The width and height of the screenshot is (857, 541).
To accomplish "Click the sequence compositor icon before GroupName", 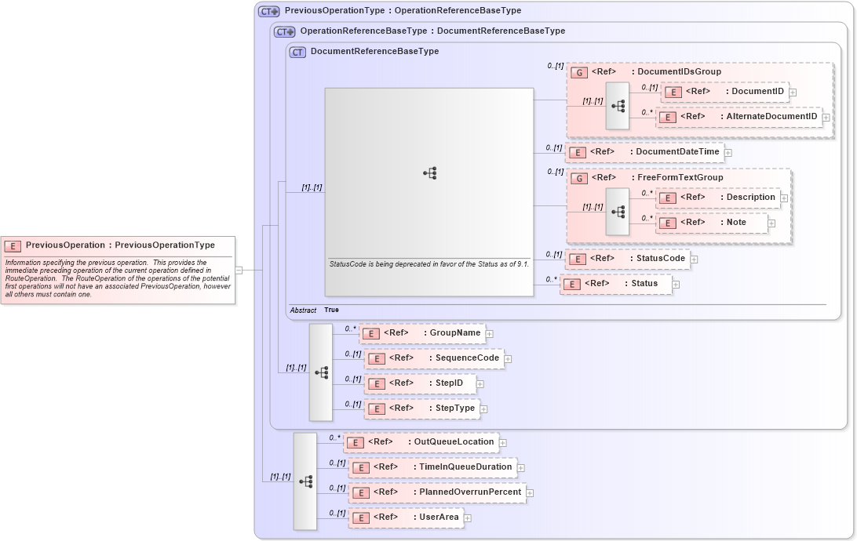I will coord(323,373).
